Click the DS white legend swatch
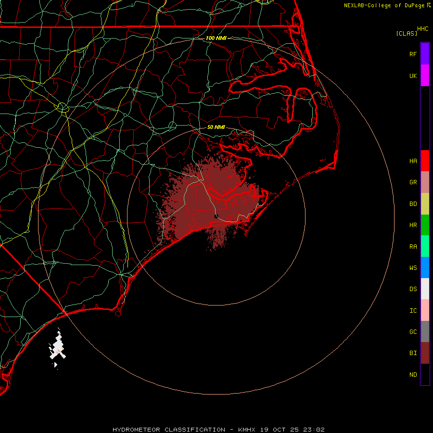Viewport: 433px width, 433px height. coord(425,289)
